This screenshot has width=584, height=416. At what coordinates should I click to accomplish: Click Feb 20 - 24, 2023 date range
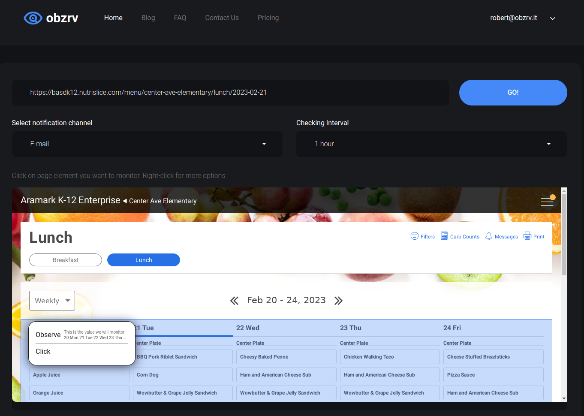(x=286, y=300)
